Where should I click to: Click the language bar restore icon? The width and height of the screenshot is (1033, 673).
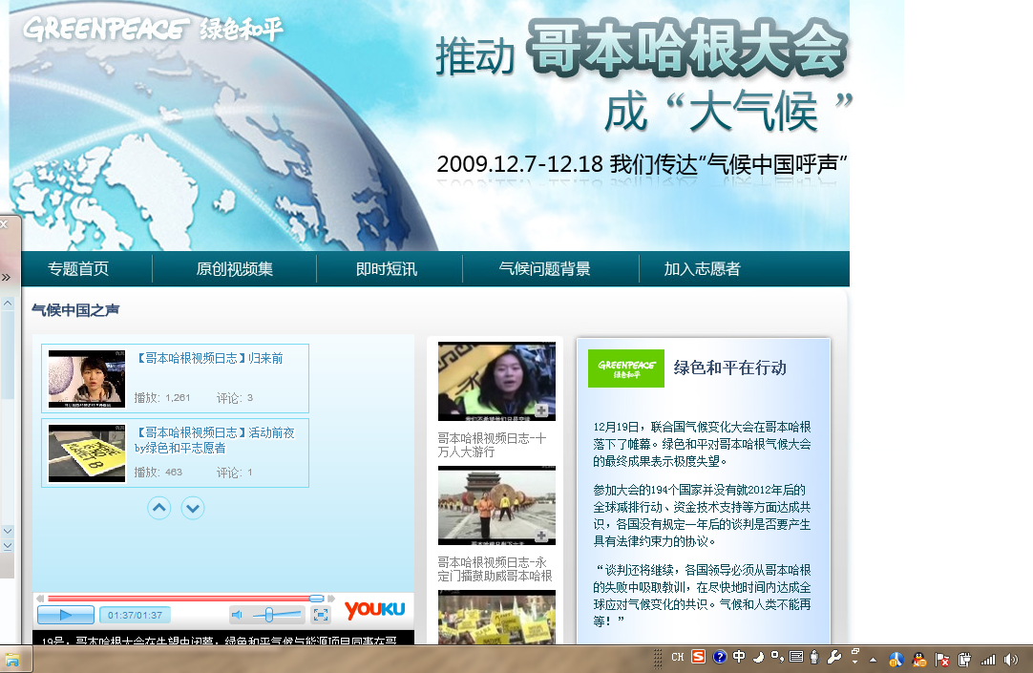pyautogui.click(x=855, y=651)
